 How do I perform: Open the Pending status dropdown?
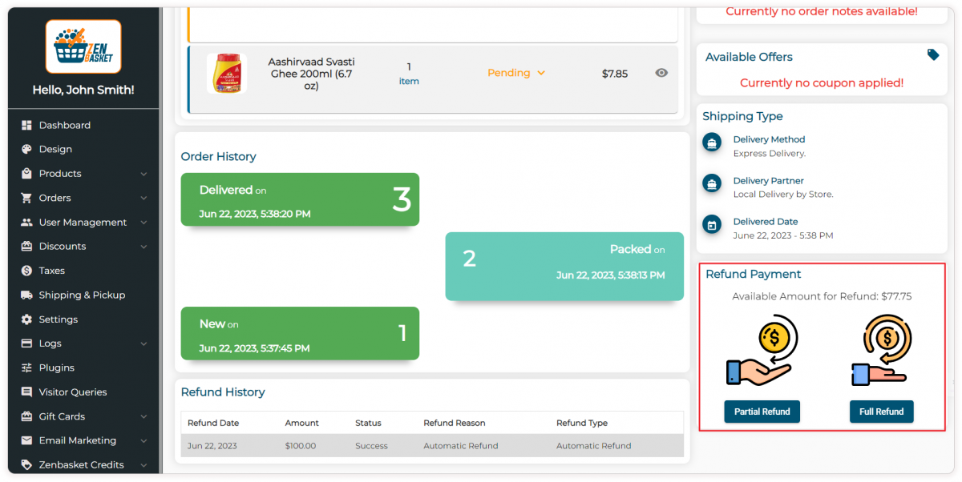pyautogui.click(x=516, y=73)
